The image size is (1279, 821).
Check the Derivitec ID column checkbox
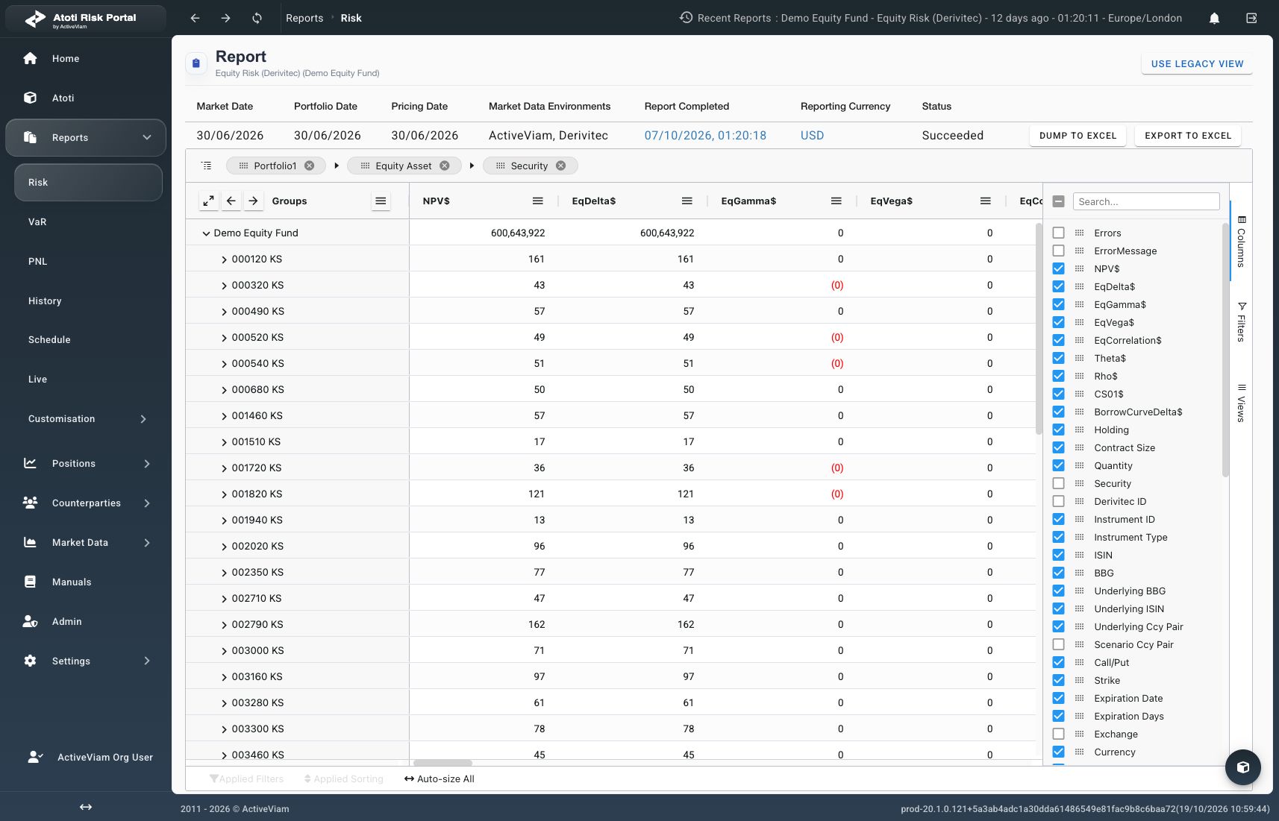click(1058, 501)
